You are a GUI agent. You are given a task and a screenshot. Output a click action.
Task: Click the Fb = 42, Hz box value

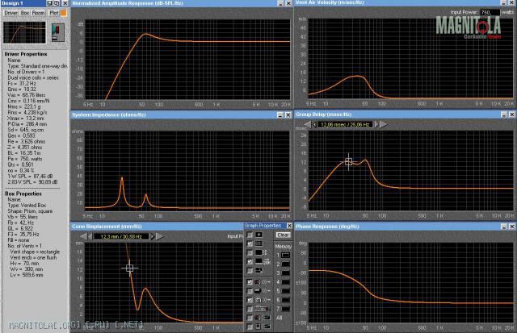pyautogui.click(x=20, y=223)
